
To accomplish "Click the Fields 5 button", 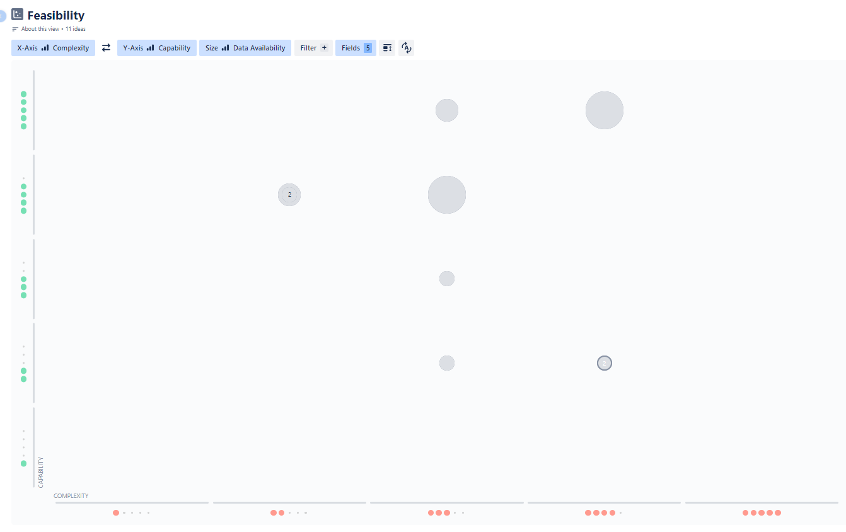I will (x=356, y=47).
